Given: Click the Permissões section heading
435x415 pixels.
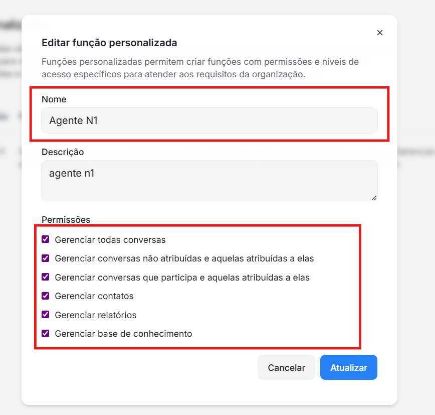Looking at the screenshot, I should point(66,219).
